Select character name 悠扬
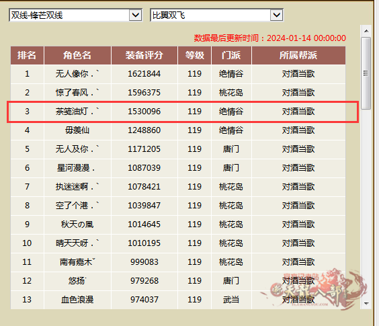The height and width of the screenshot is (326, 379). (x=77, y=281)
